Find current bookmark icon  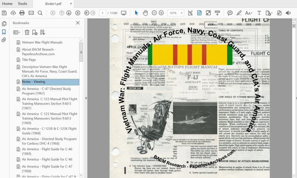click(43, 33)
